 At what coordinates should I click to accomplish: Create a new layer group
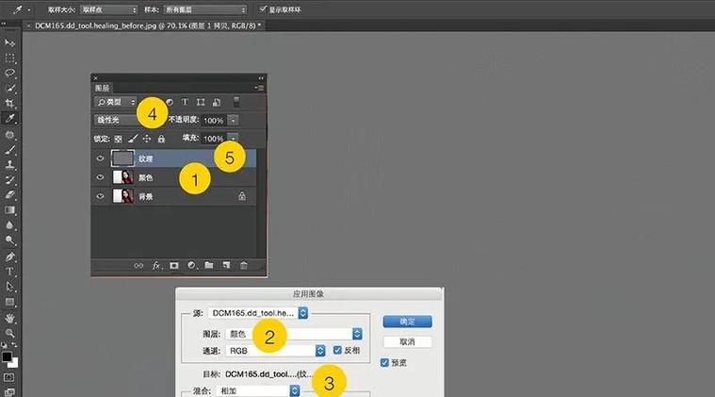(x=209, y=265)
